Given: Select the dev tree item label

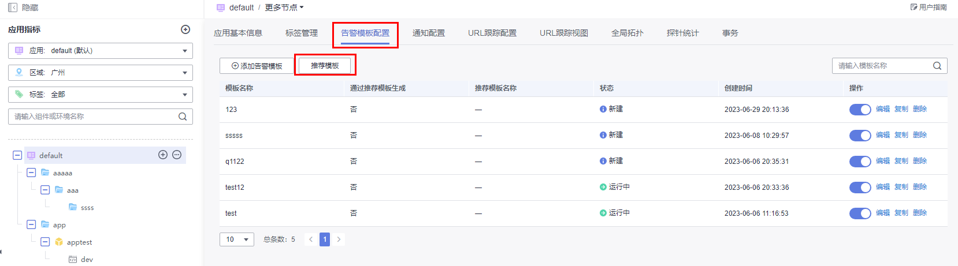Looking at the screenshot, I should 87,260.
